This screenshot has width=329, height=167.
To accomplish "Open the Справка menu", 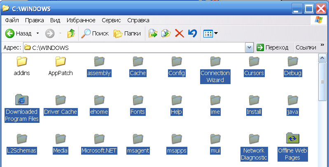I will click(x=138, y=20).
